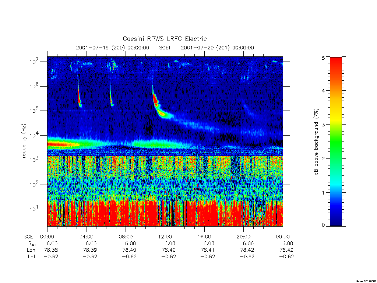Click the color bar tick label "5"

pos(323,58)
